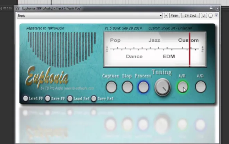
Task: Toggle the green-ringed A/B button
Action: 183,87
